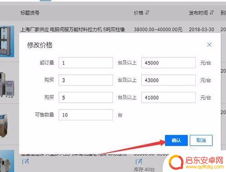The width and height of the screenshot is (226, 172).
Task: Click the price field showing 45000
Action: (169, 63)
